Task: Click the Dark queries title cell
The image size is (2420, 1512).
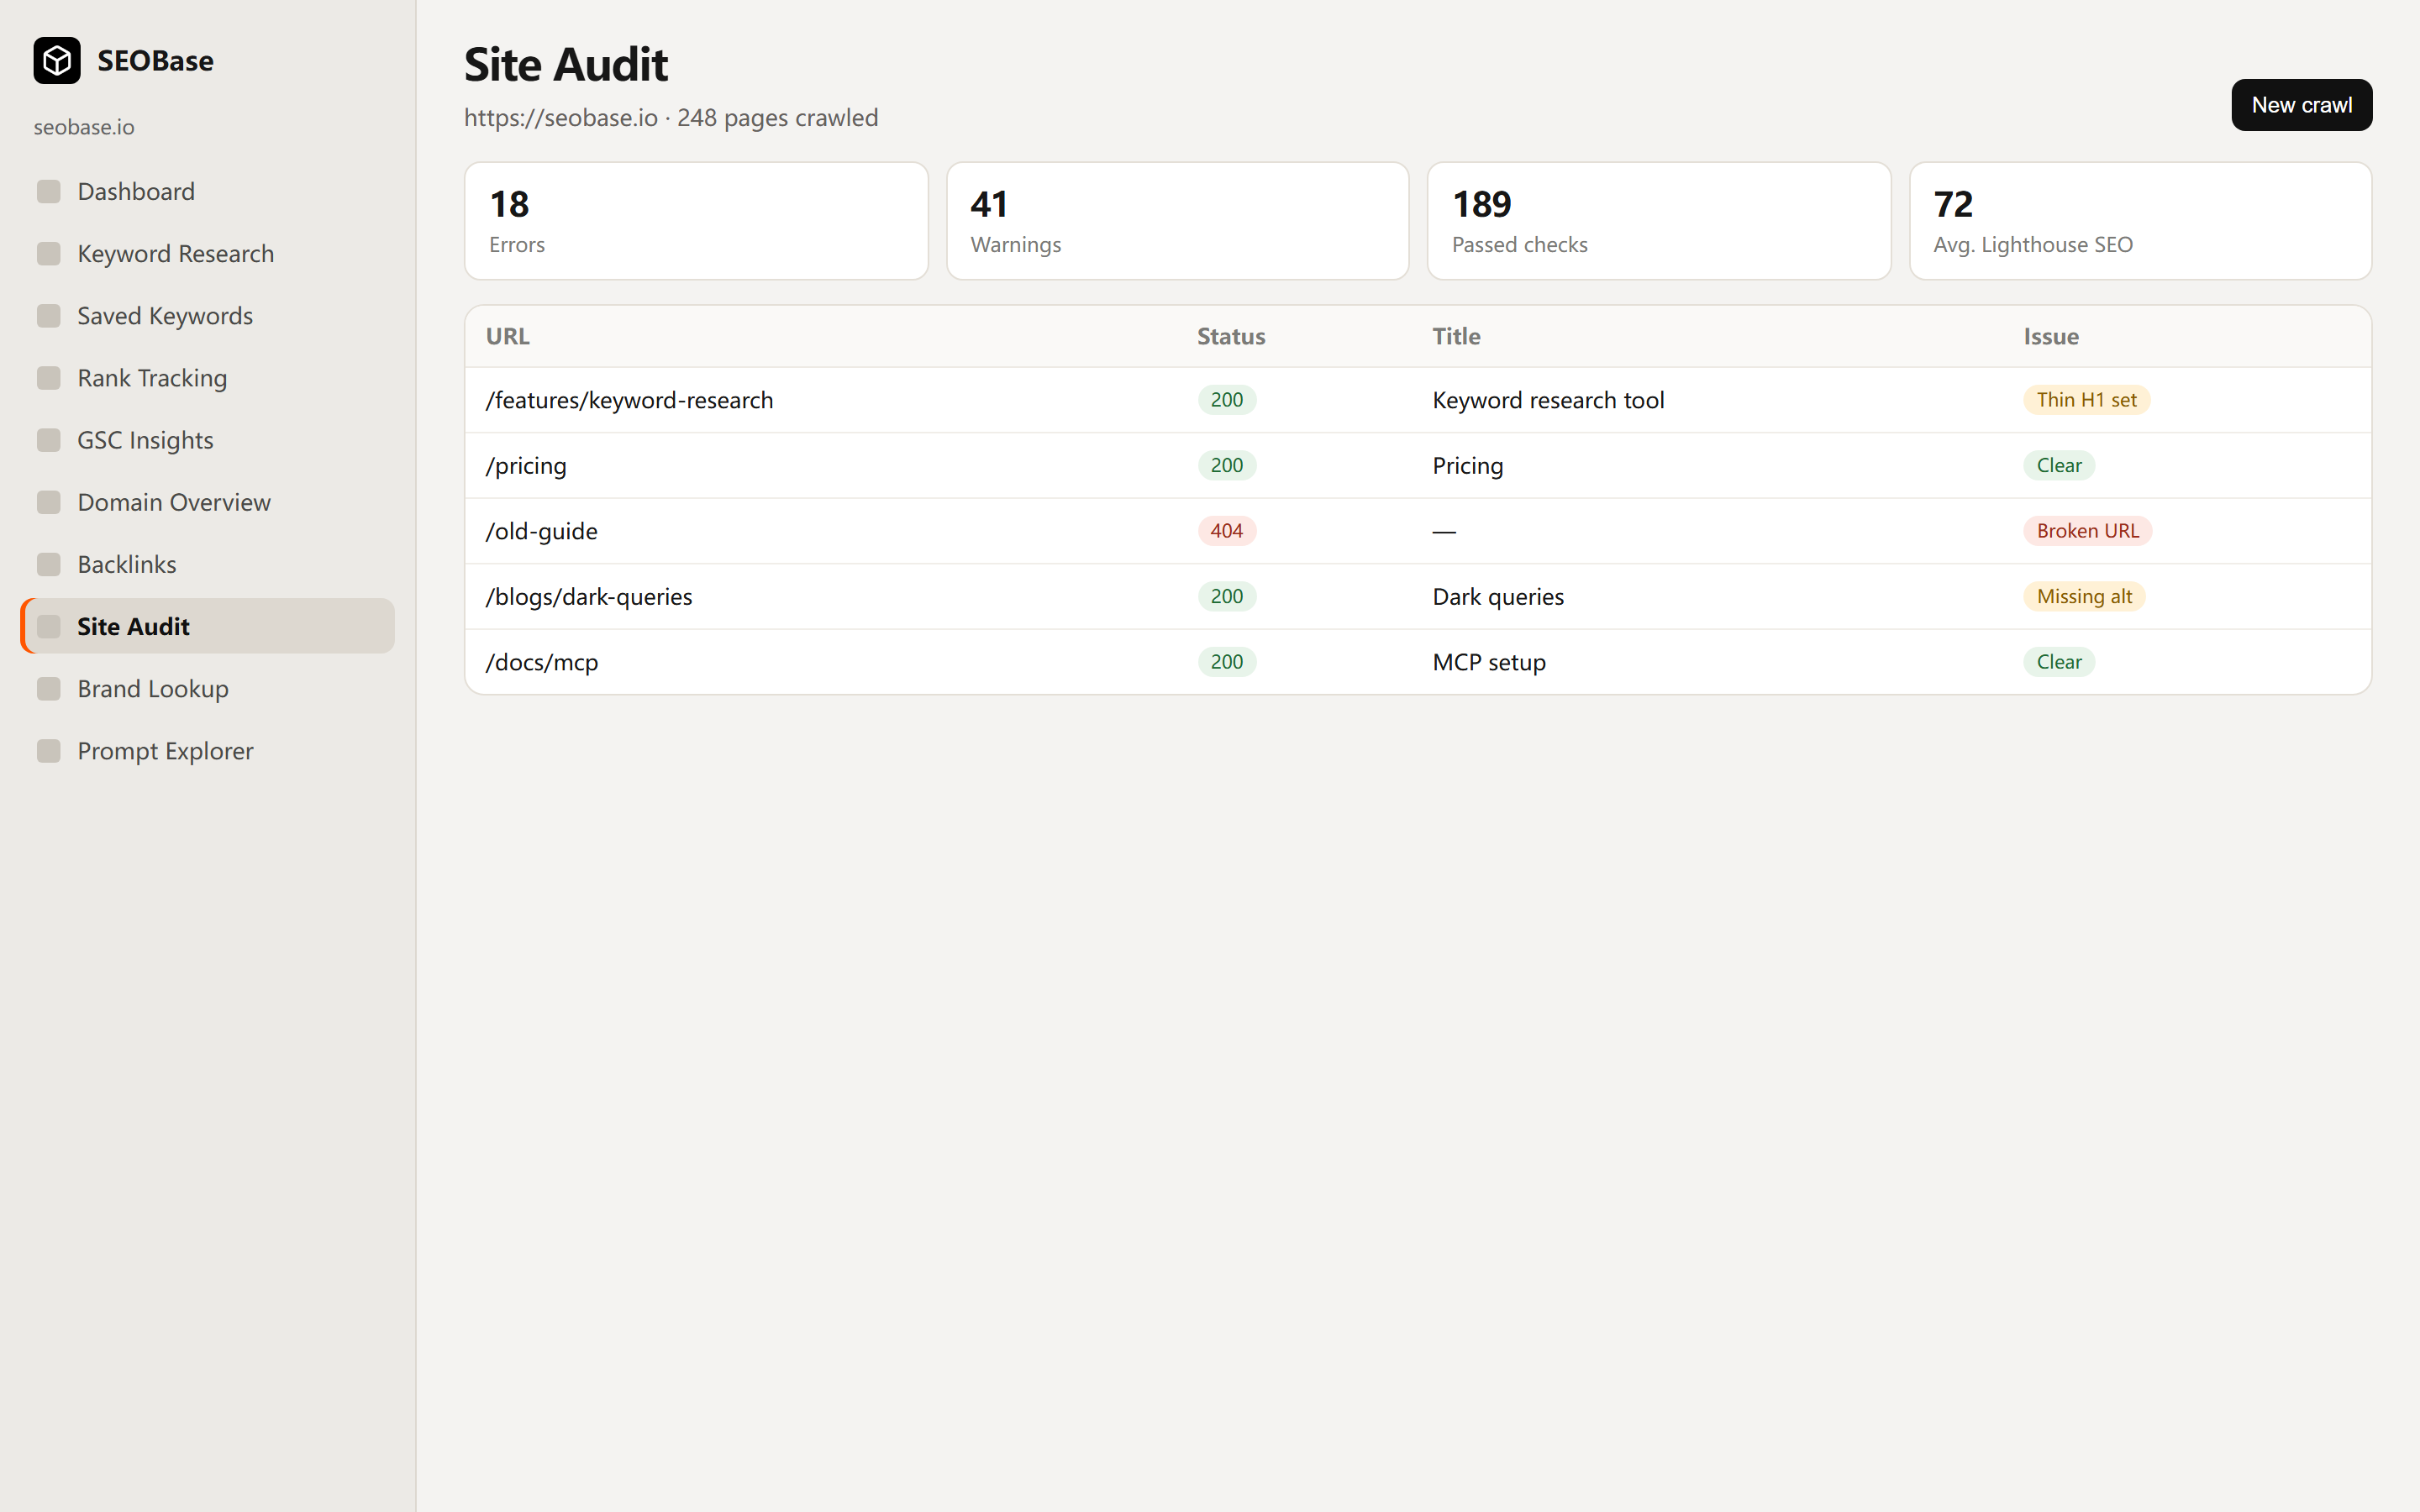Action: click(x=1498, y=597)
